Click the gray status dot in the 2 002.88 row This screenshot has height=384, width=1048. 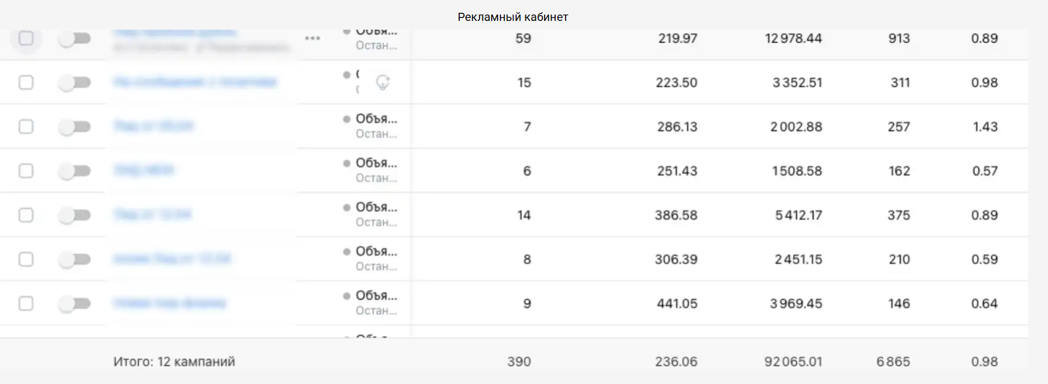347,119
